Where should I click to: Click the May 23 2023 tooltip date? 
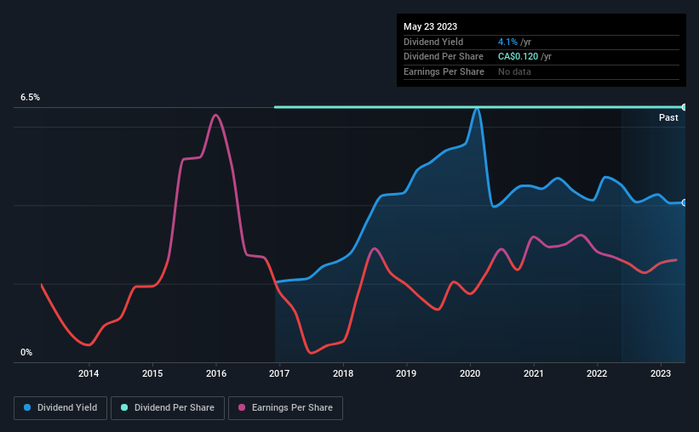[430, 26]
